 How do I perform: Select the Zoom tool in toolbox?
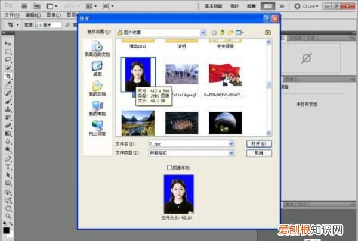click(8, 216)
